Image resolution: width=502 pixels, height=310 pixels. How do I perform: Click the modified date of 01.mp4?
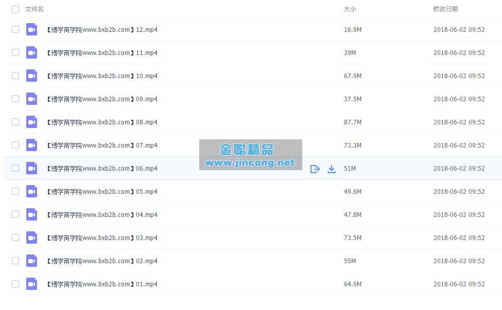point(459,284)
